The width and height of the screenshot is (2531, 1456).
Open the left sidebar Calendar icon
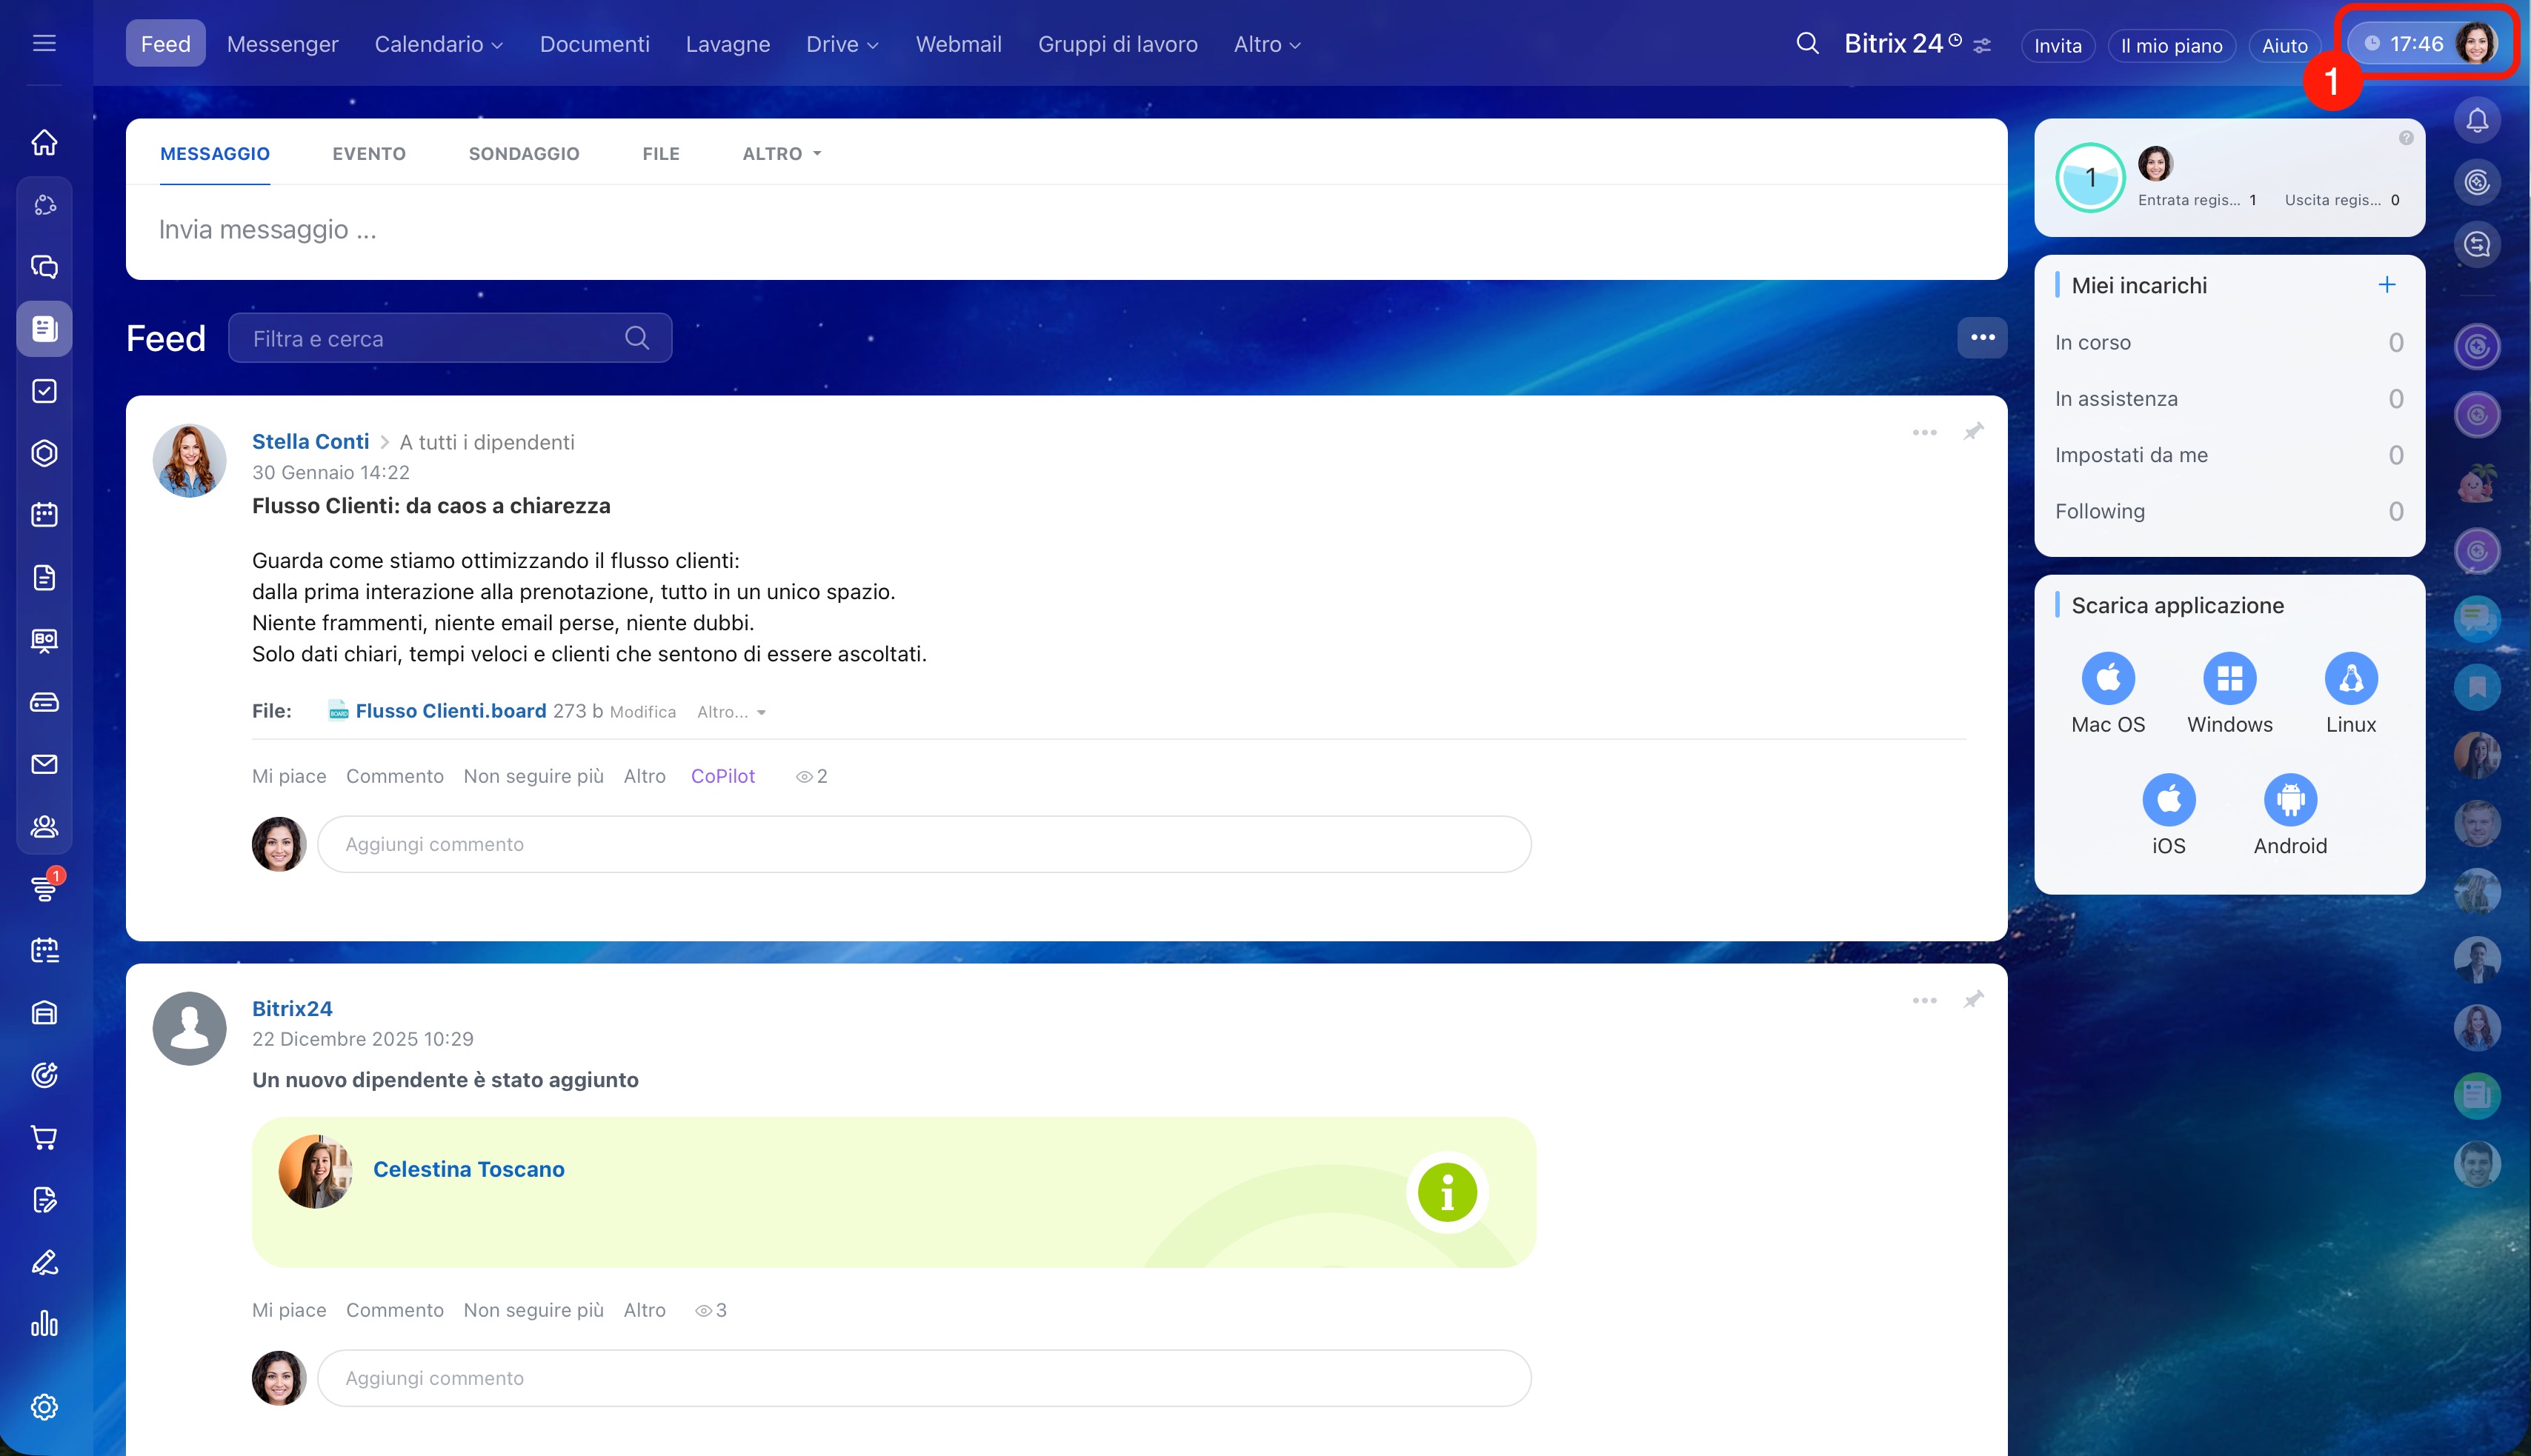tap(44, 515)
